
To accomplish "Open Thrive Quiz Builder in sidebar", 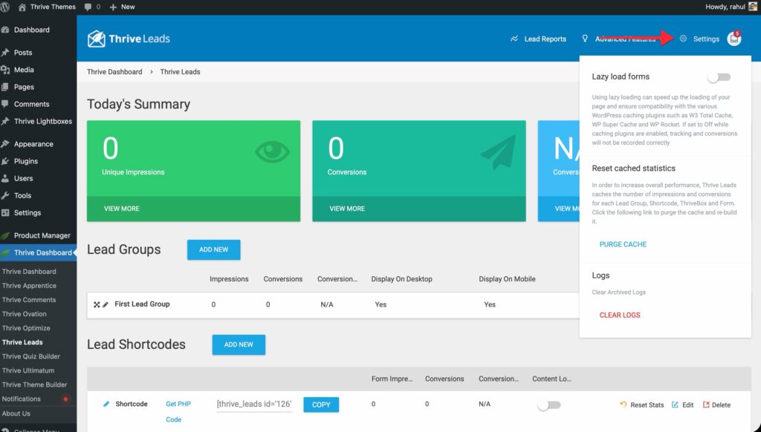I will [x=31, y=356].
